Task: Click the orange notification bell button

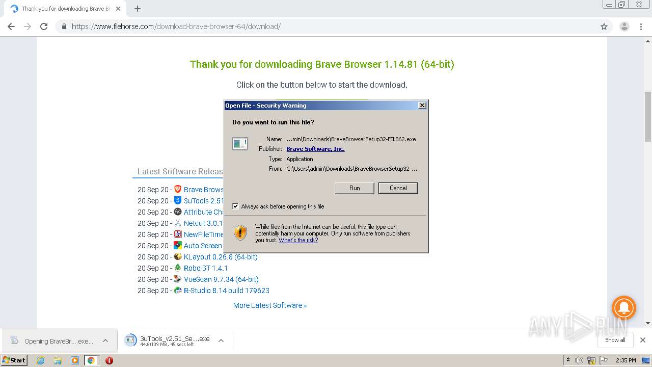Action: point(624,308)
